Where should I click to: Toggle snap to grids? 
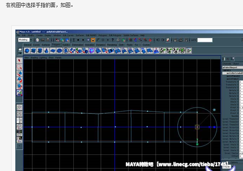(130, 40)
